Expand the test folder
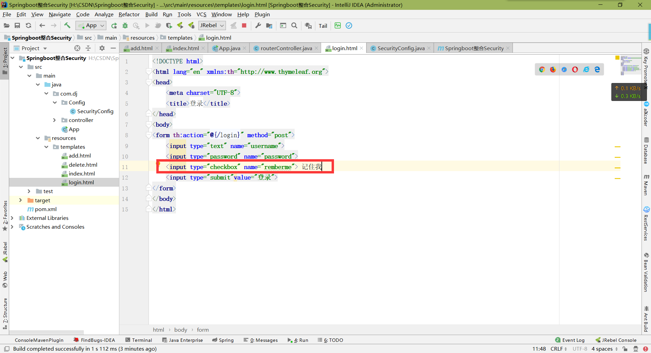Viewport: 651px width, 353px height. click(29, 191)
